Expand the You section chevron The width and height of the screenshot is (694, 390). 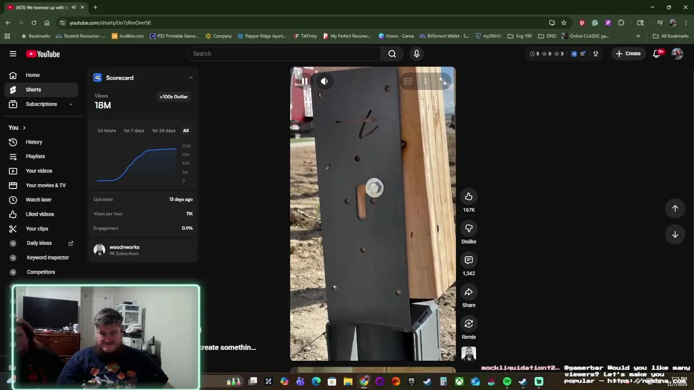[x=24, y=128]
